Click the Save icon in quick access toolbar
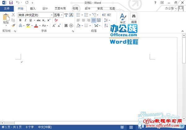 (x=11, y=2)
